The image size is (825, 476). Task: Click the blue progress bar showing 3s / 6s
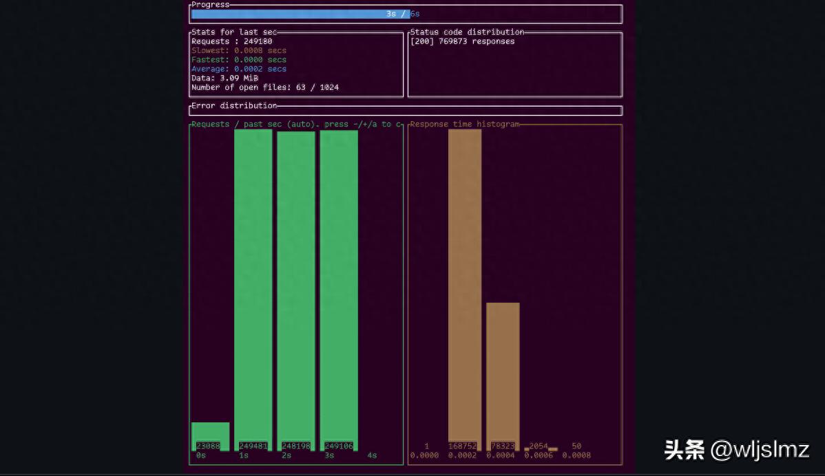[300, 14]
